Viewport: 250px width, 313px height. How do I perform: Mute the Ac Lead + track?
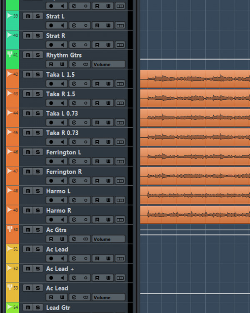point(28,269)
